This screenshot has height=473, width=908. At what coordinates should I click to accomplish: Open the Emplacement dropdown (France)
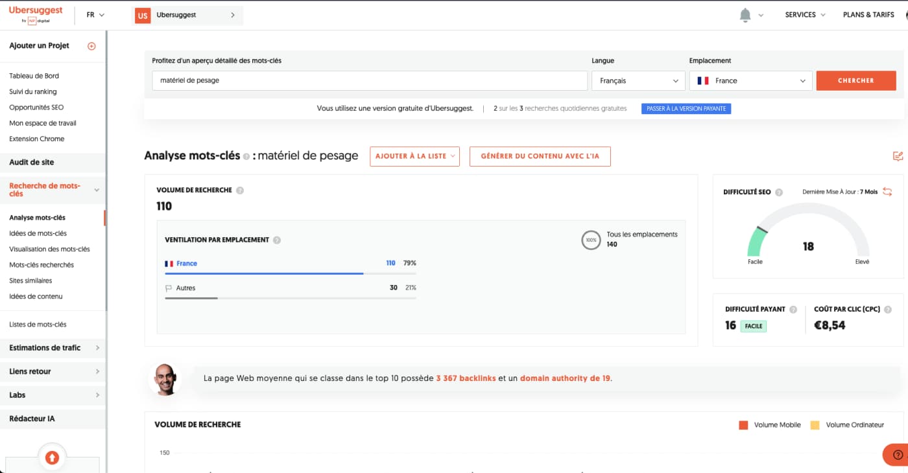pos(750,81)
